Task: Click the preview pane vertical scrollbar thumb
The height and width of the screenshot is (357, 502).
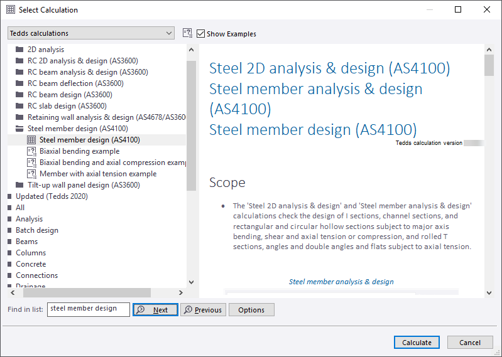Action: point(489,65)
